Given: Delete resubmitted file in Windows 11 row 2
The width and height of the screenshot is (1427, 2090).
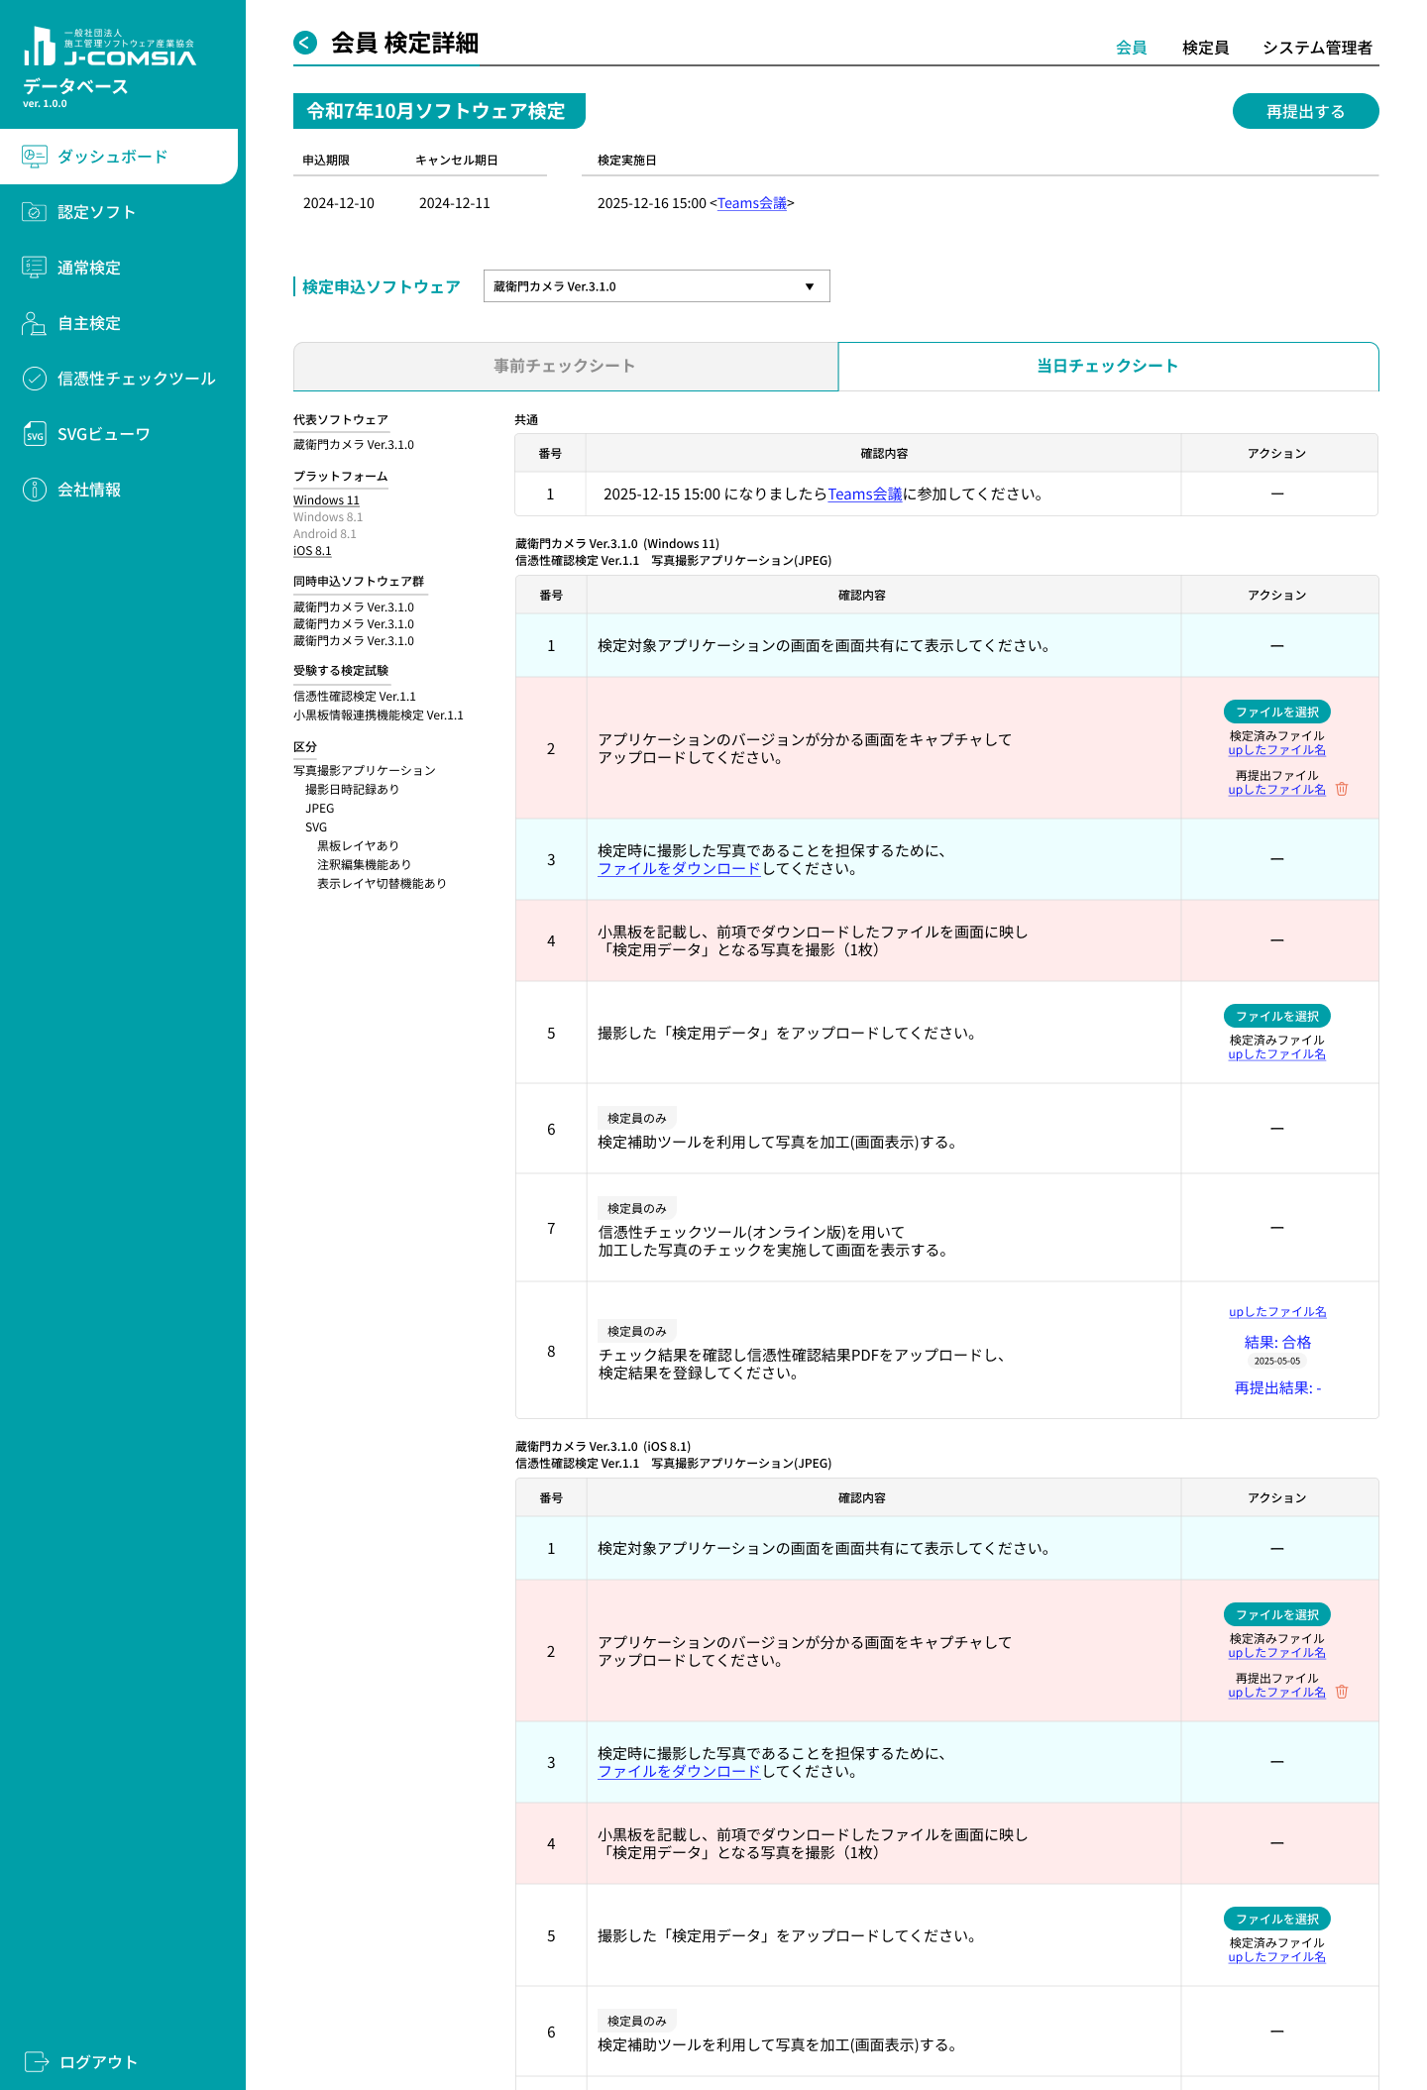Looking at the screenshot, I should pyautogui.click(x=1342, y=790).
